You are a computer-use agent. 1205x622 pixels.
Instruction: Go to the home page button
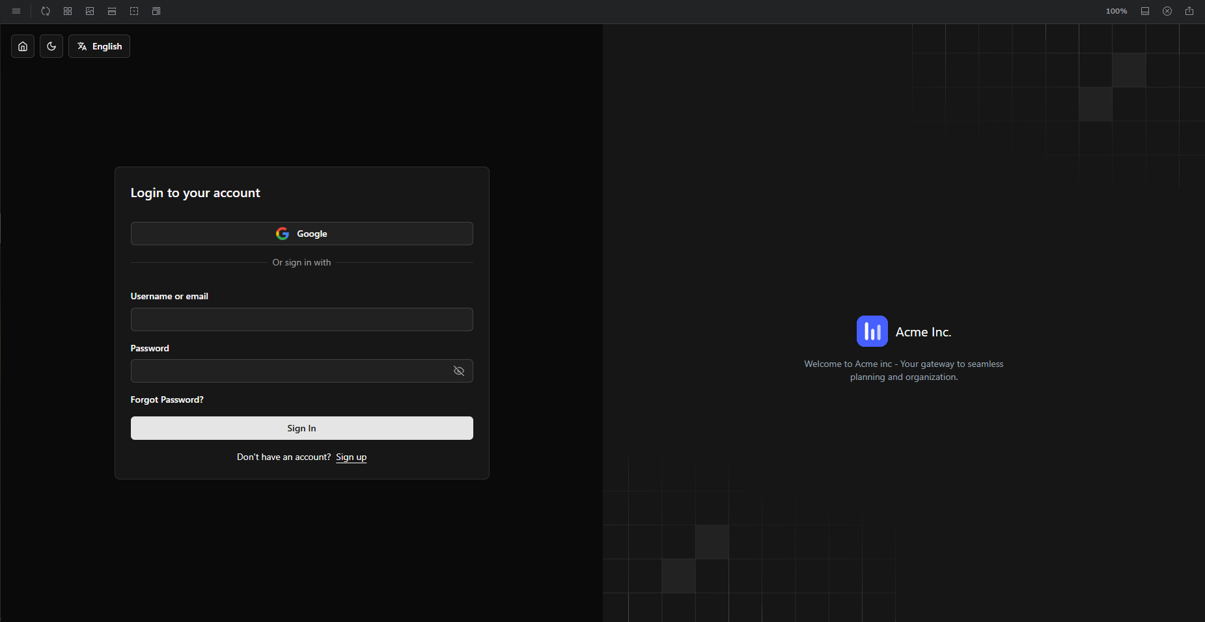pos(23,46)
